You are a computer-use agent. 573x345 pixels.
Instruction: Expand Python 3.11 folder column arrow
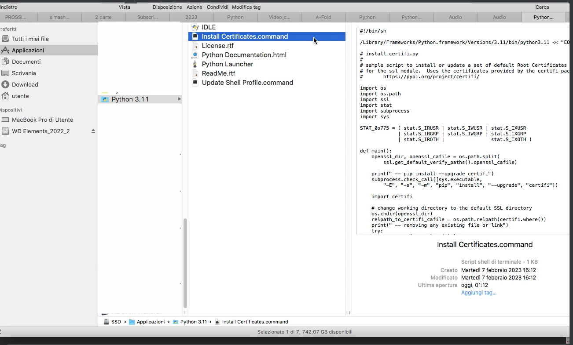(179, 99)
